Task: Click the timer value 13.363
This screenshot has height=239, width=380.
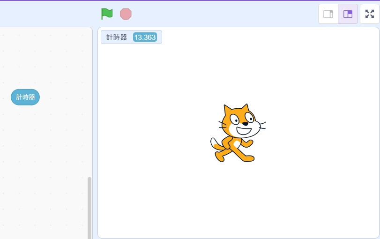Action: [145, 37]
